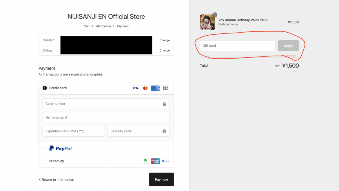The height and width of the screenshot is (191, 339).
Task: Click the JCB card icon
Action: click(x=165, y=88)
